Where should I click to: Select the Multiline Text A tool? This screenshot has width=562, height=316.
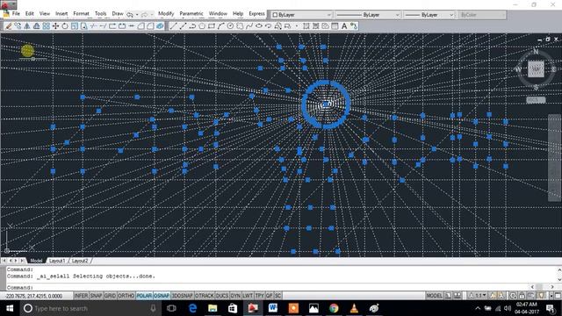[x=344, y=26]
